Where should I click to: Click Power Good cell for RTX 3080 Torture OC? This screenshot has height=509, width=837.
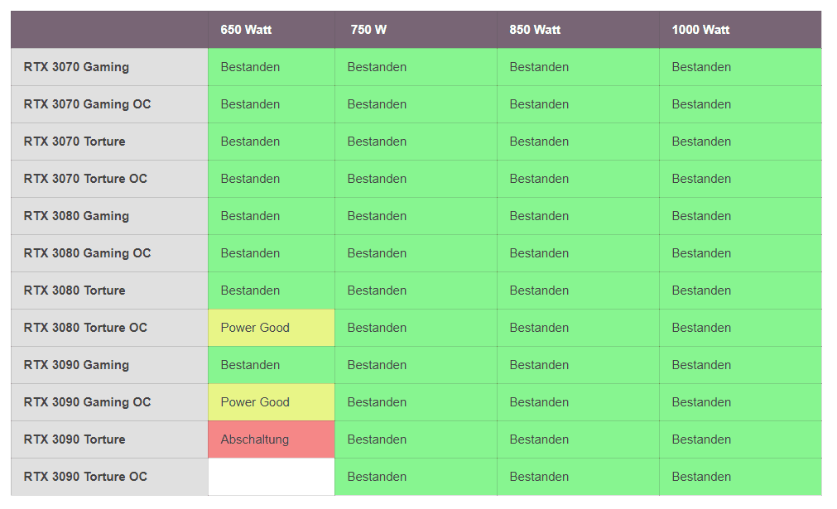click(255, 328)
